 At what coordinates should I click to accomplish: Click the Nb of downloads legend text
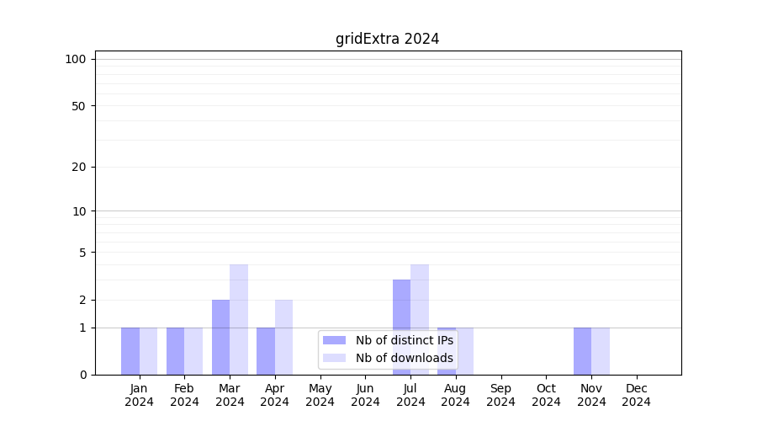pyautogui.click(x=404, y=358)
